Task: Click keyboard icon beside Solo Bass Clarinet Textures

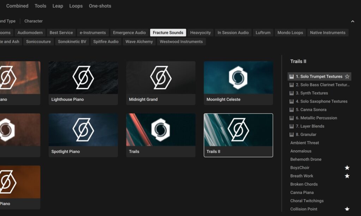Action: coord(292,85)
